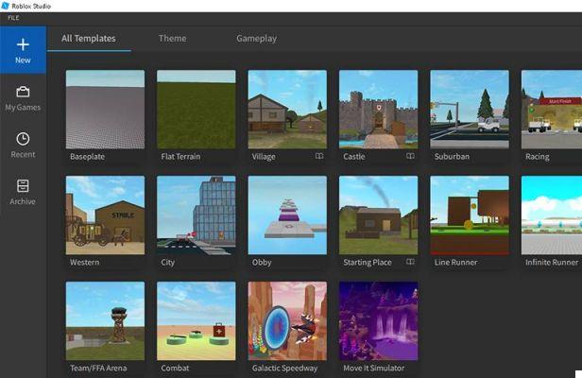Select the Baseplate template thumbnail
Screen dimensions: 582x378
pos(106,110)
